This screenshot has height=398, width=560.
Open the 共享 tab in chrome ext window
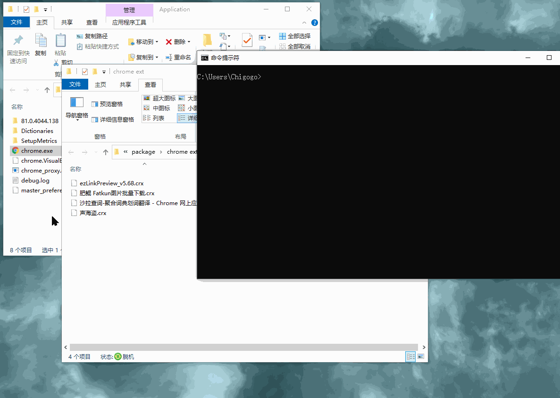coord(125,85)
